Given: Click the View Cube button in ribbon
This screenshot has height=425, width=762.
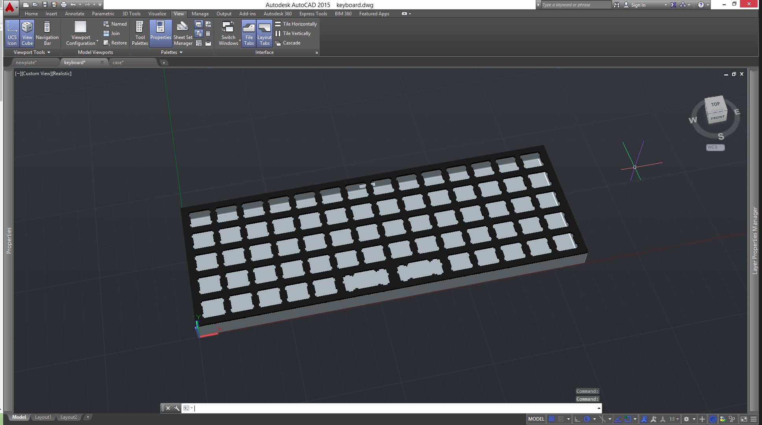Looking at the screenshot, I should coord(27,33).
